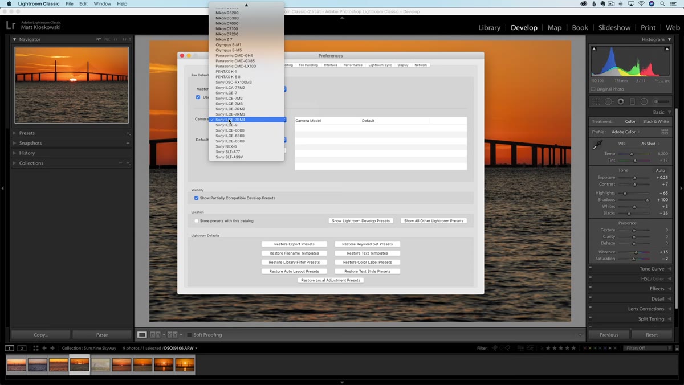Select the Crop Overlay tool
The width and height of the screenshot is (684, 385).
[x=596, y=101]
